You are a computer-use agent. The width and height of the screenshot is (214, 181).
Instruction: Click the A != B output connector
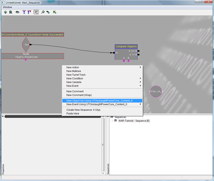139,55
